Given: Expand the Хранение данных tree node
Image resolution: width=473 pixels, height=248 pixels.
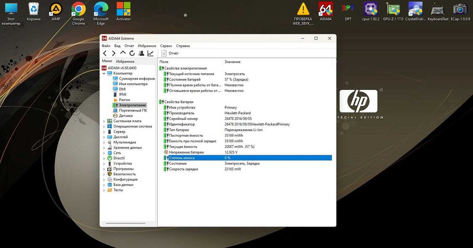Looking at the screenshot, I should [x=104, y=148].
